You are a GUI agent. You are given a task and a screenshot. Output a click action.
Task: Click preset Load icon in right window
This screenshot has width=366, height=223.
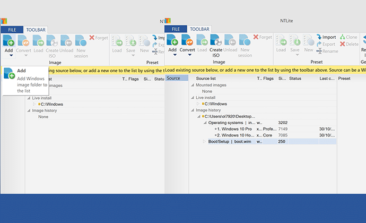tap(281, 40)
